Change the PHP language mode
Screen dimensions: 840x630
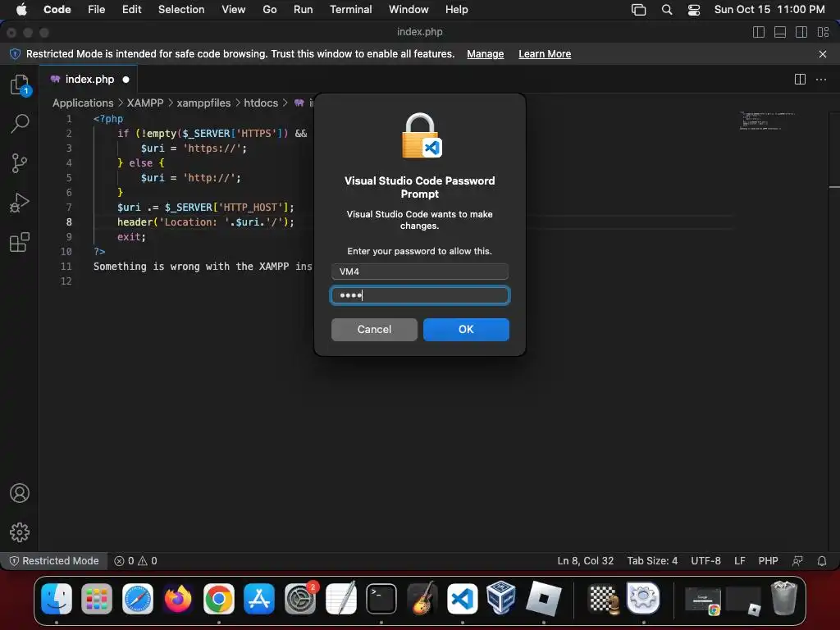coord(768,561)
